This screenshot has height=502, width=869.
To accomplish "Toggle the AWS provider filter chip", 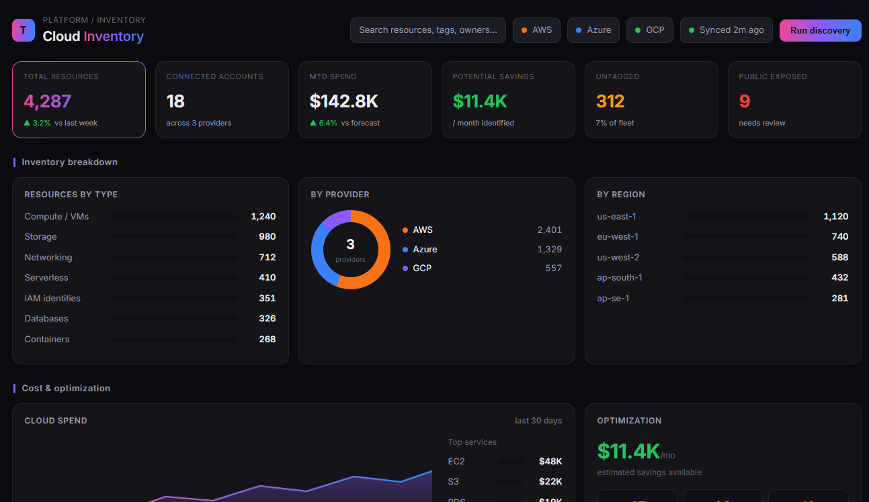I will tap(536, 30).
